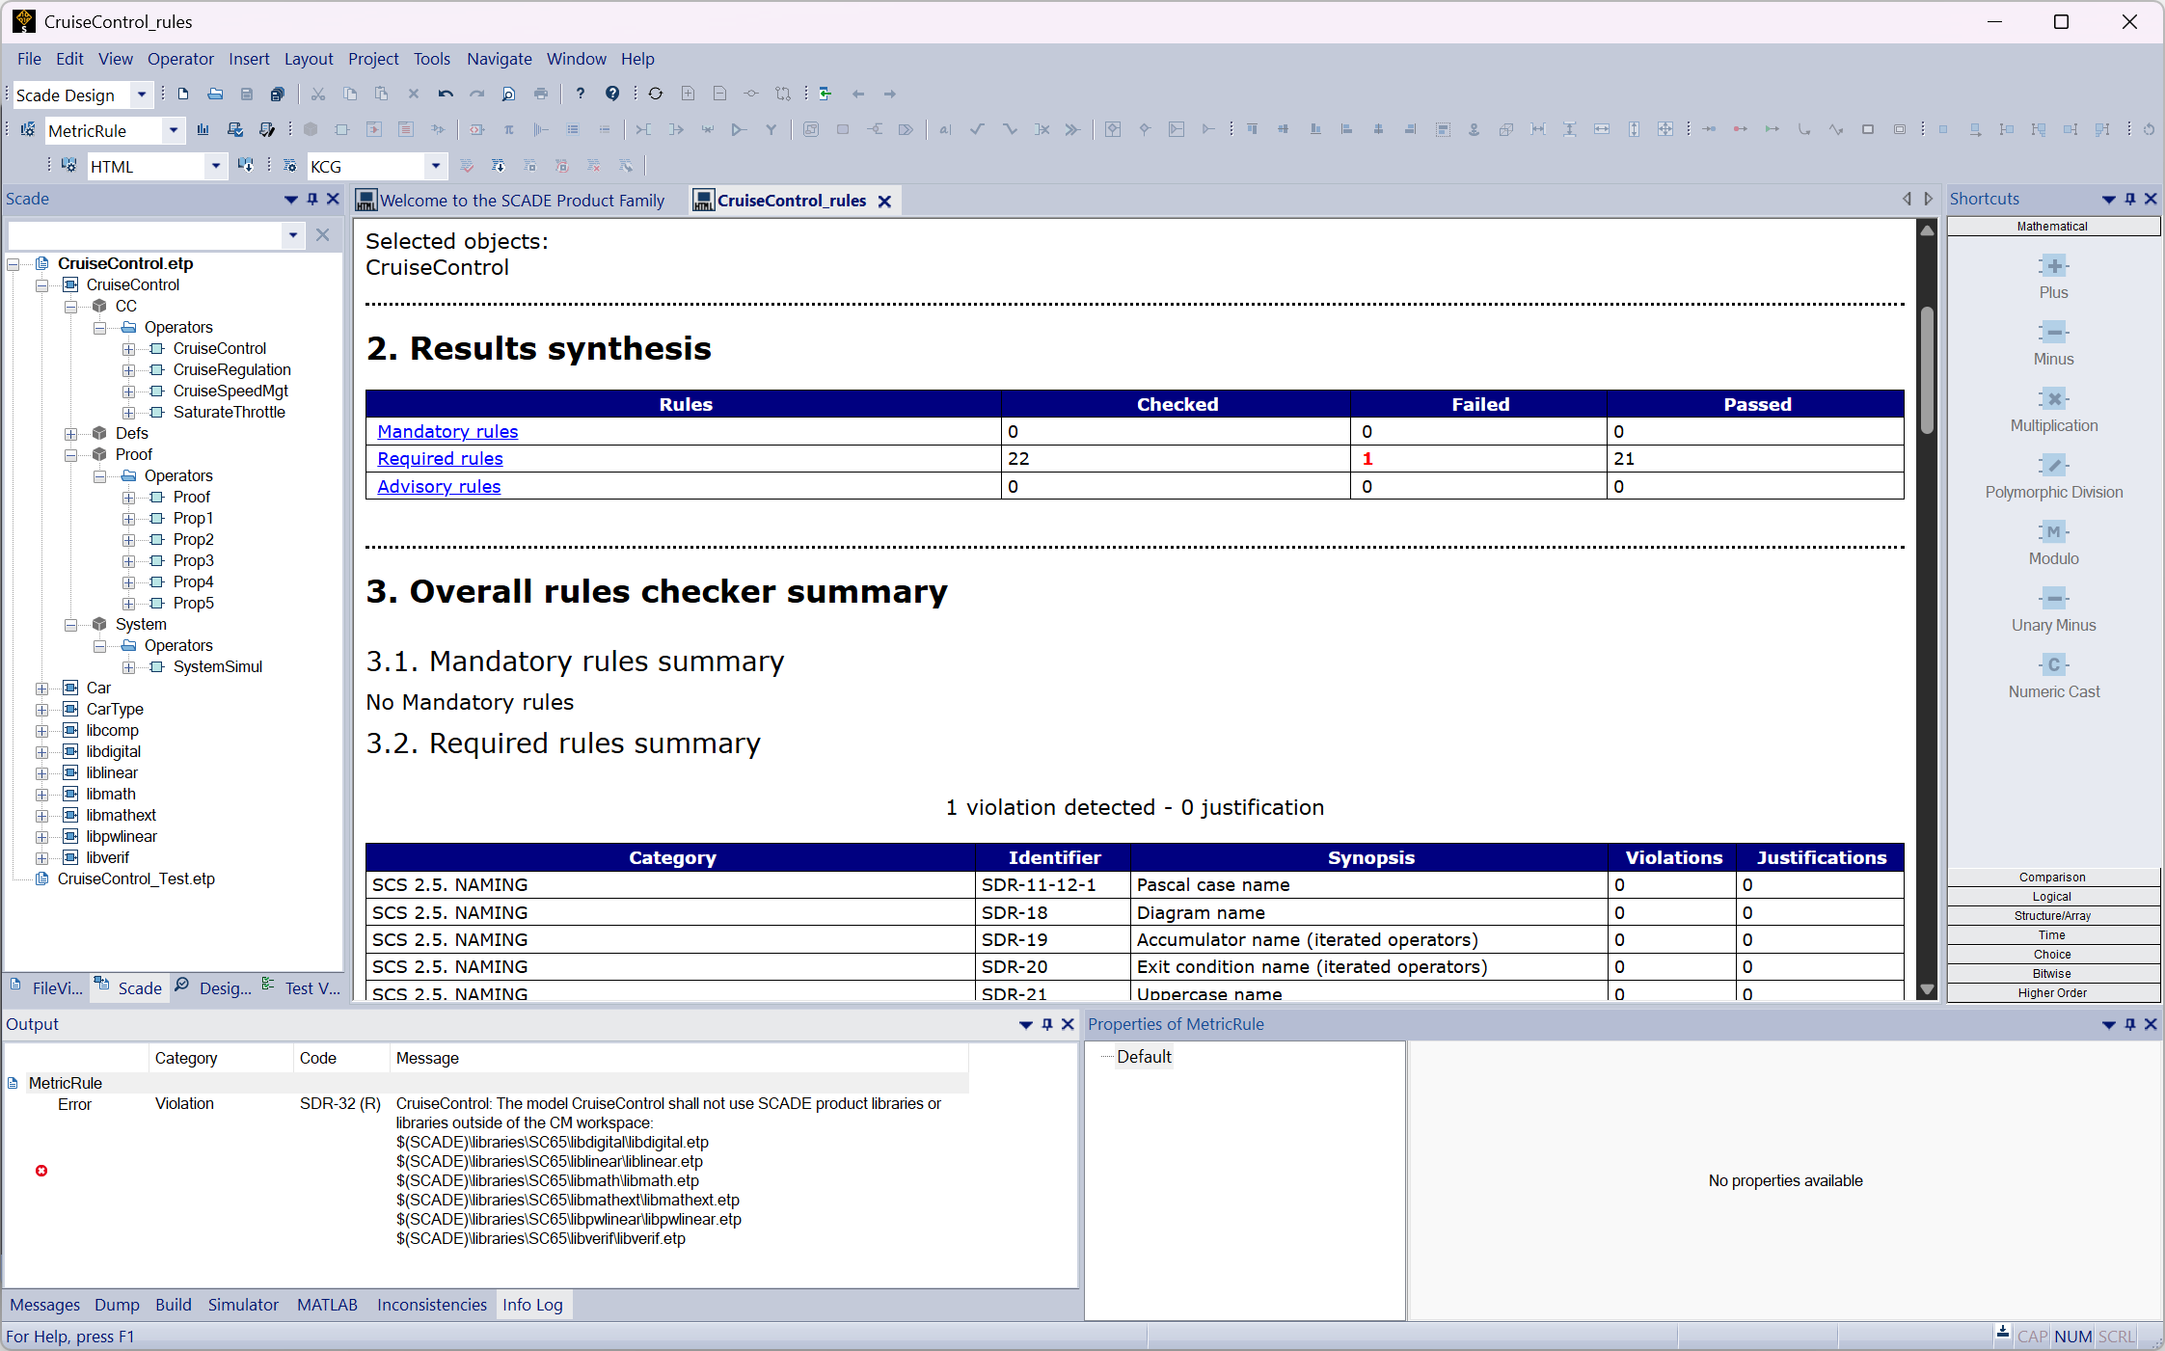The width and height of the screenshot is (2165, 1351).
Task: Open the Advisory rules link
Action: tap(439, 487)
